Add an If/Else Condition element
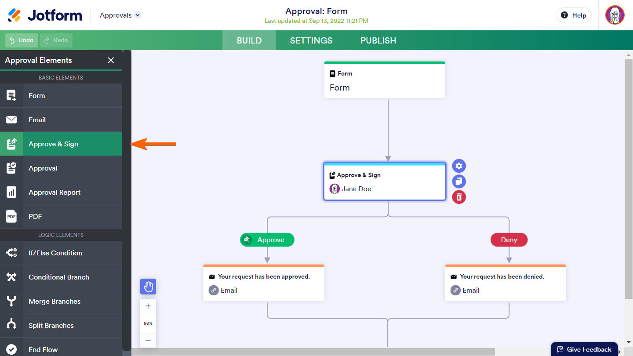The image size is (633, 356). (x=61, y=253)
